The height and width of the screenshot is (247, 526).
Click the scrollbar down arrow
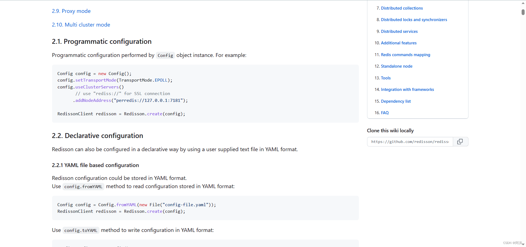point(523,244)
